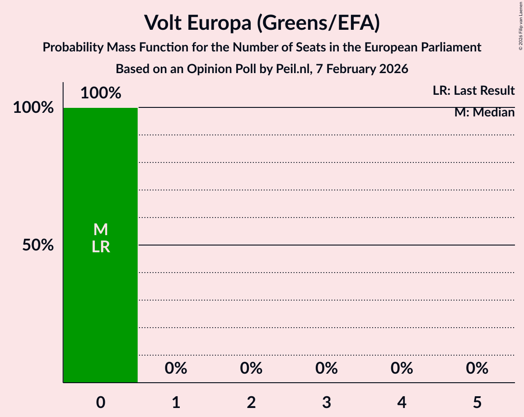Viewport: 524px width, 417px height.
Task: Click the x-axis label 4
Action: click(402, 402)
